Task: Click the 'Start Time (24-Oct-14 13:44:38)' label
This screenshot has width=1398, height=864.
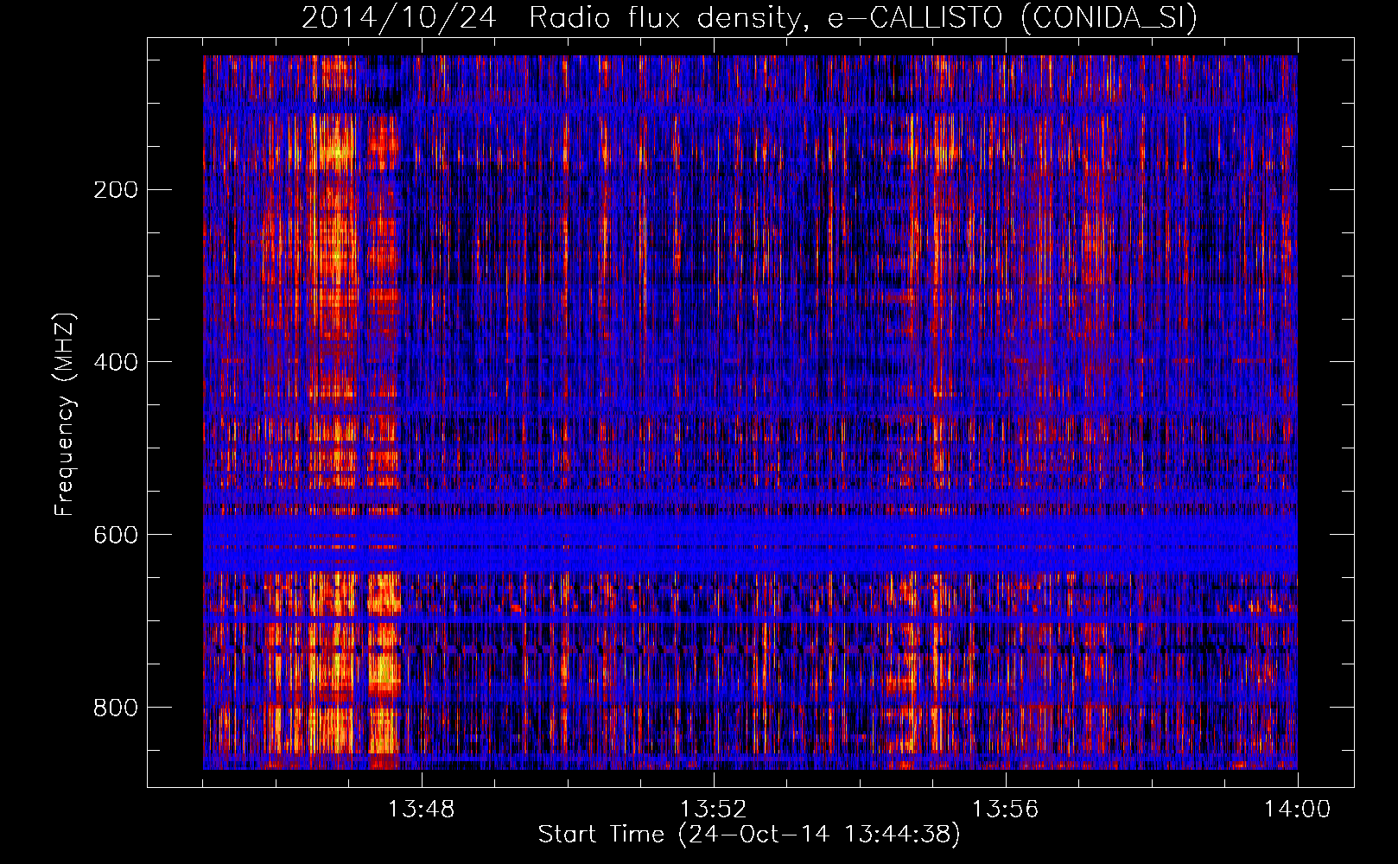Action: pos(749,835)
